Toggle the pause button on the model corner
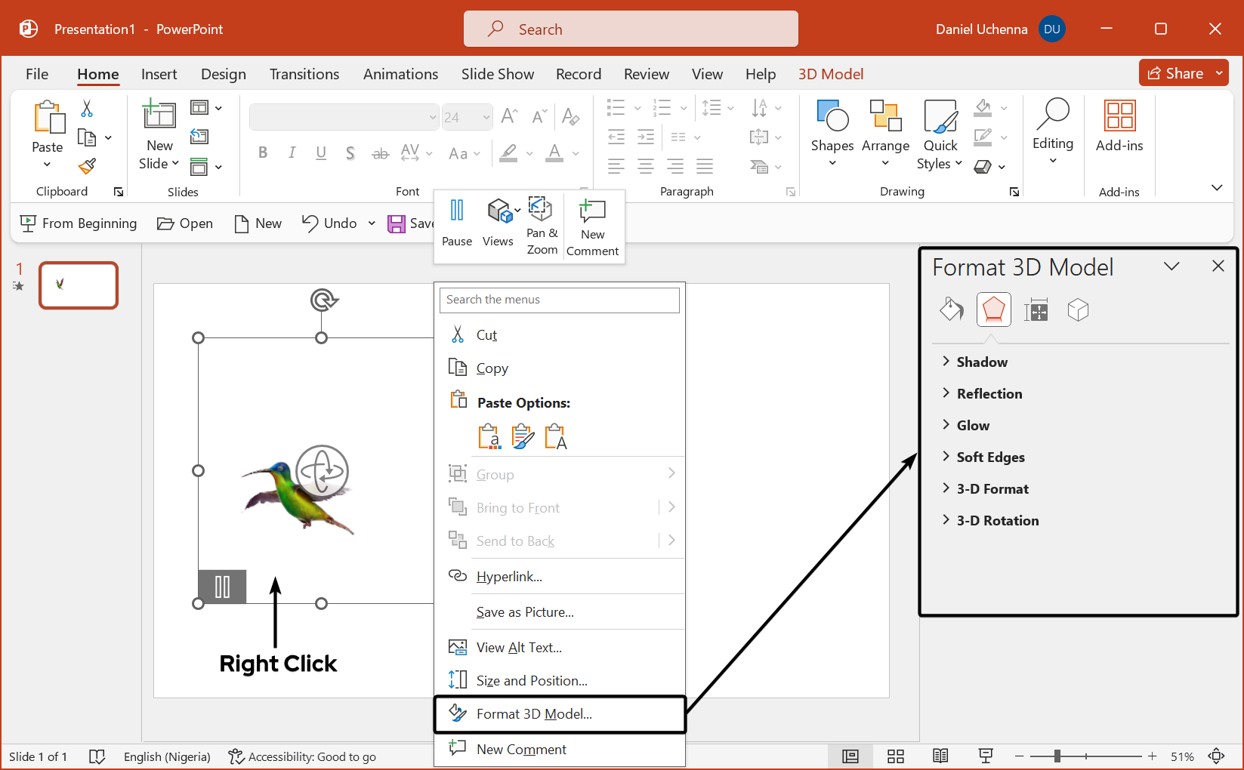This screenshot has height=770, width=1244. pyautogui.click(x=222, y=587)
